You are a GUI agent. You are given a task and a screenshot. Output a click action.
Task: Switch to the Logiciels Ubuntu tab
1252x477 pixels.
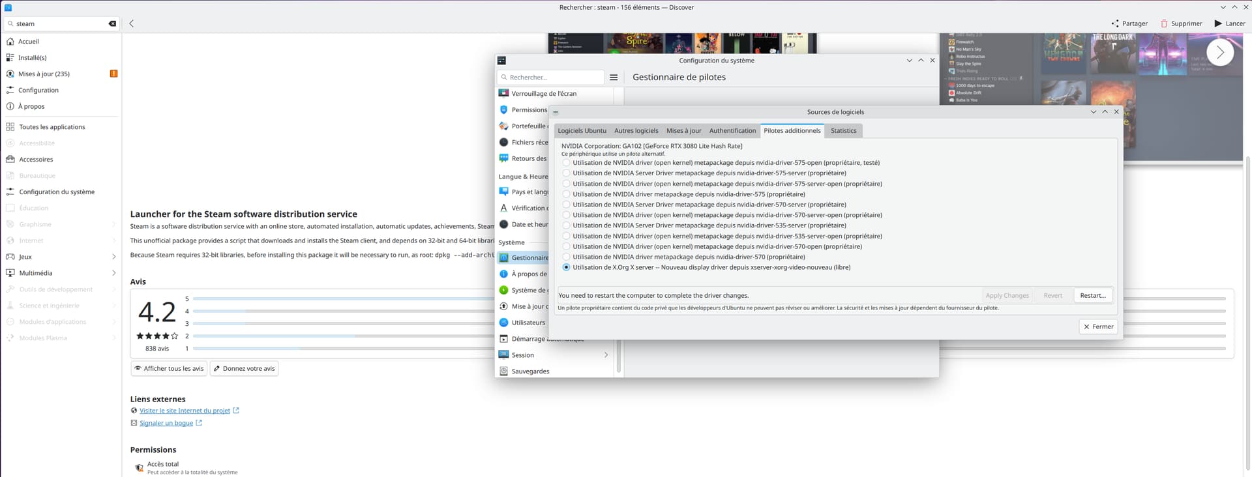(x=582, y=131)
